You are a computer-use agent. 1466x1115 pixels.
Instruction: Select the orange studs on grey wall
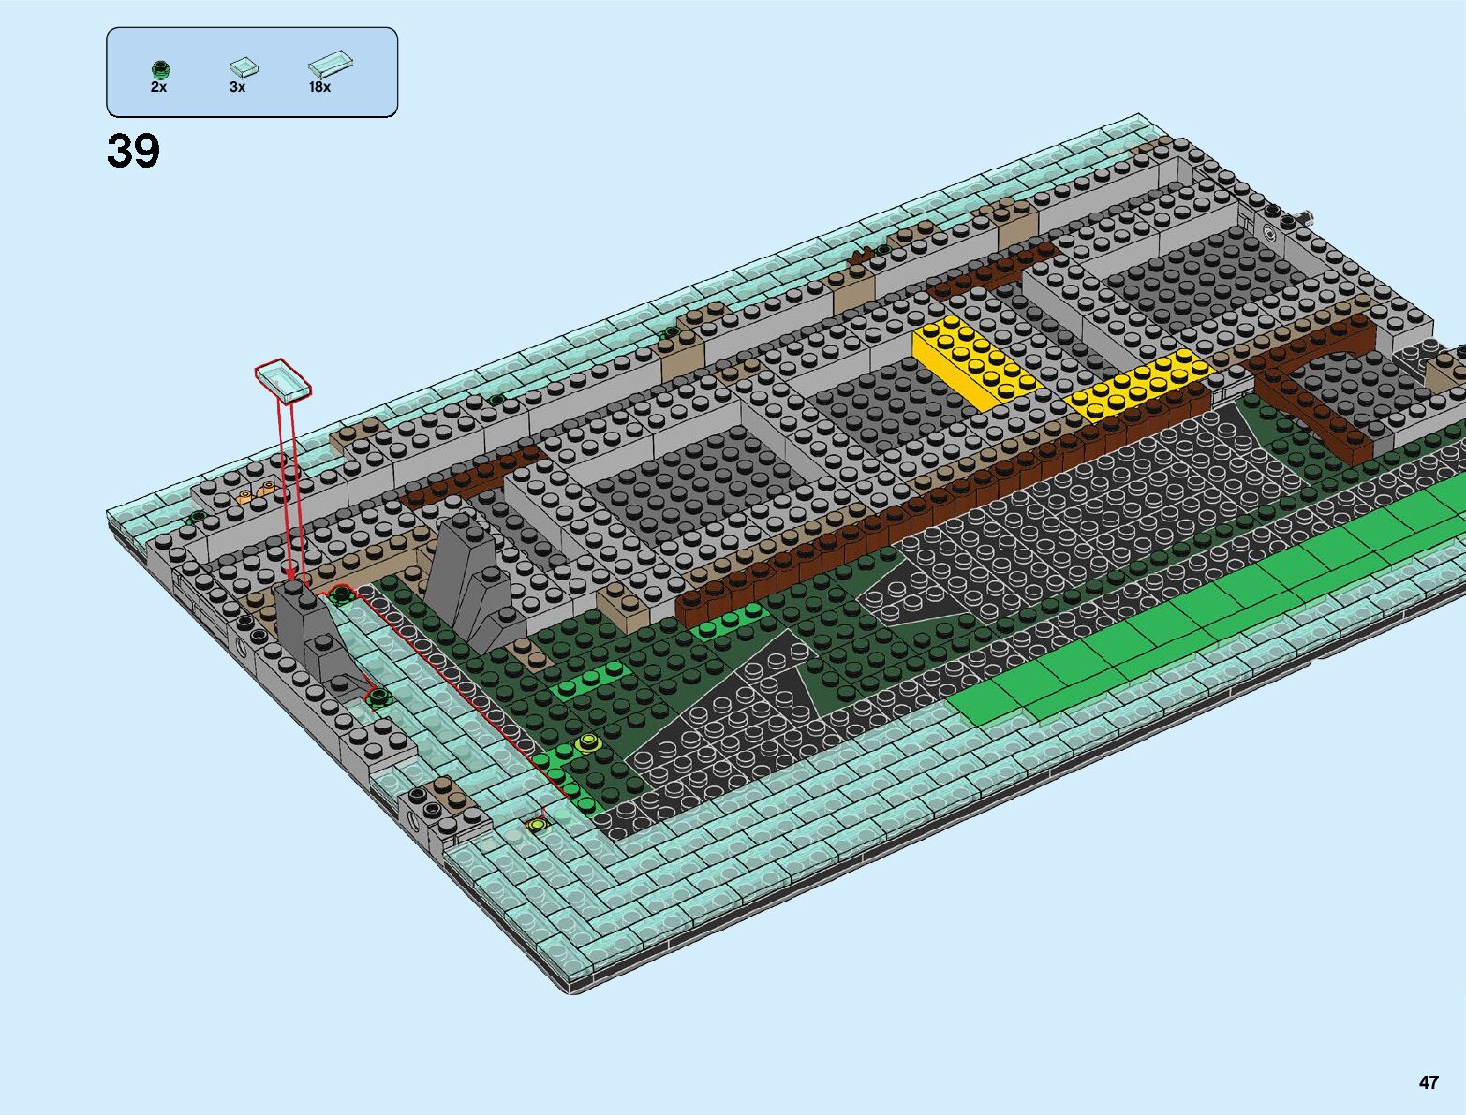pyautogui.click(x=256, y=492)
